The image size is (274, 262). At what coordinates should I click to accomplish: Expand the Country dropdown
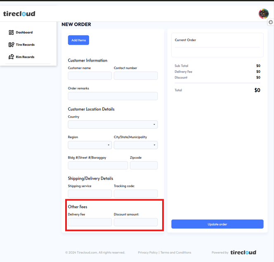tap(113, 124)
